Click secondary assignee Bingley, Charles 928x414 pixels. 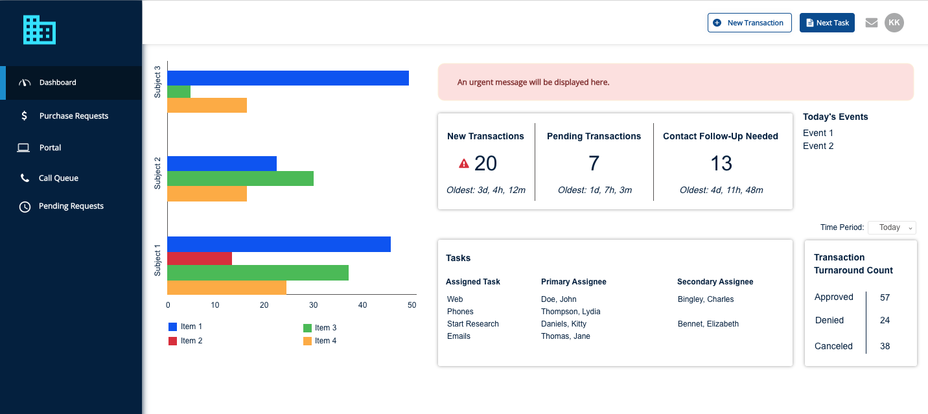click(x=706, y=299)
